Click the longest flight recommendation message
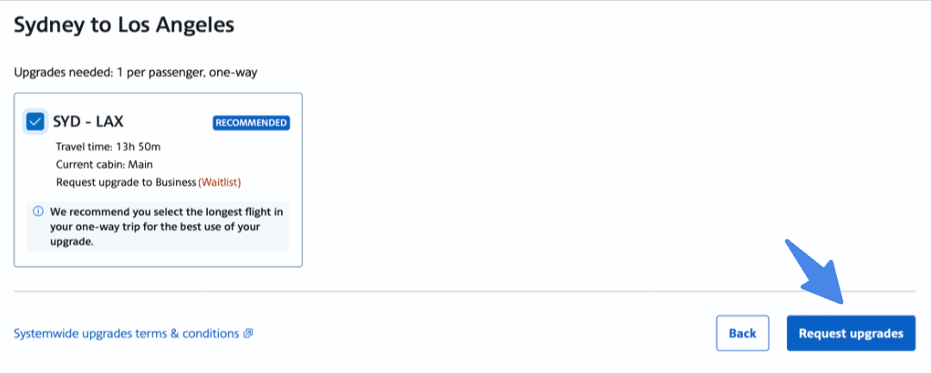This screenshot has width=931, height=373. (x=161, y=227)
